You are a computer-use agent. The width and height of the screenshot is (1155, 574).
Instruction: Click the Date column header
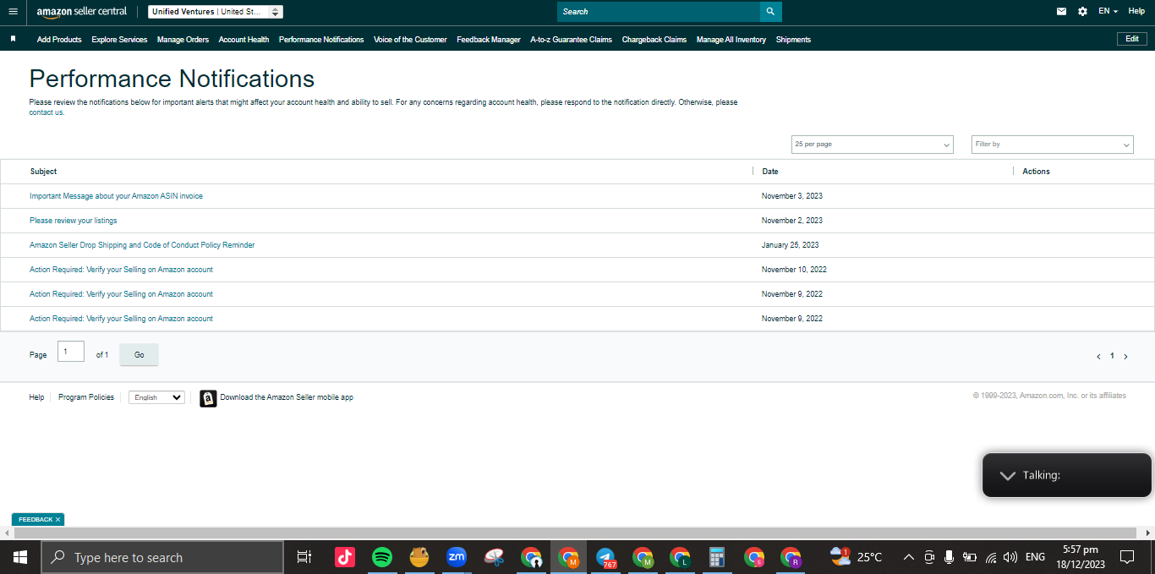[770, 172]
